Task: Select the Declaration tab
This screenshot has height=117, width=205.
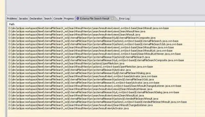Action: pos(36,18)
